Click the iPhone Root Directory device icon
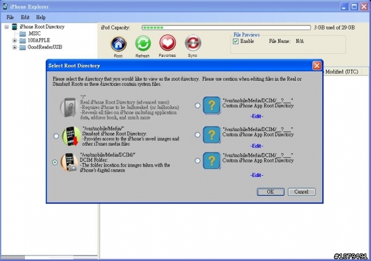Image resolution: width=371 pixels, height=261 pixels. [14, 27]
